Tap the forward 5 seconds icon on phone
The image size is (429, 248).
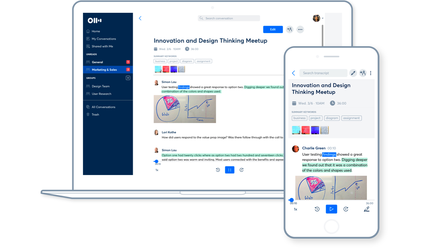coord(346,209)
